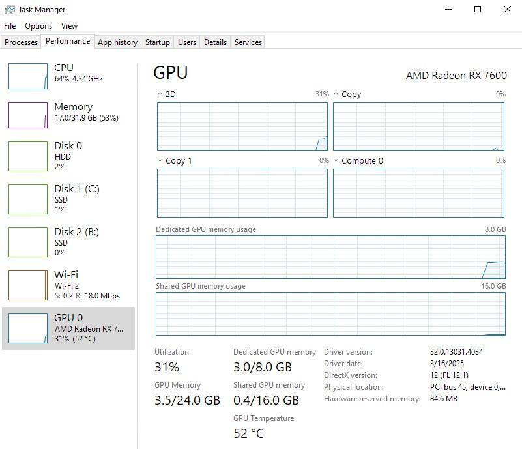Select Disk 1 (C:) SSD graph
The width and height of the screenshot is (522, 449).
pos(28,199)
